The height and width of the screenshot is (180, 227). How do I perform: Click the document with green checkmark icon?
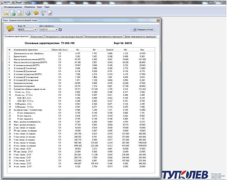13,13
